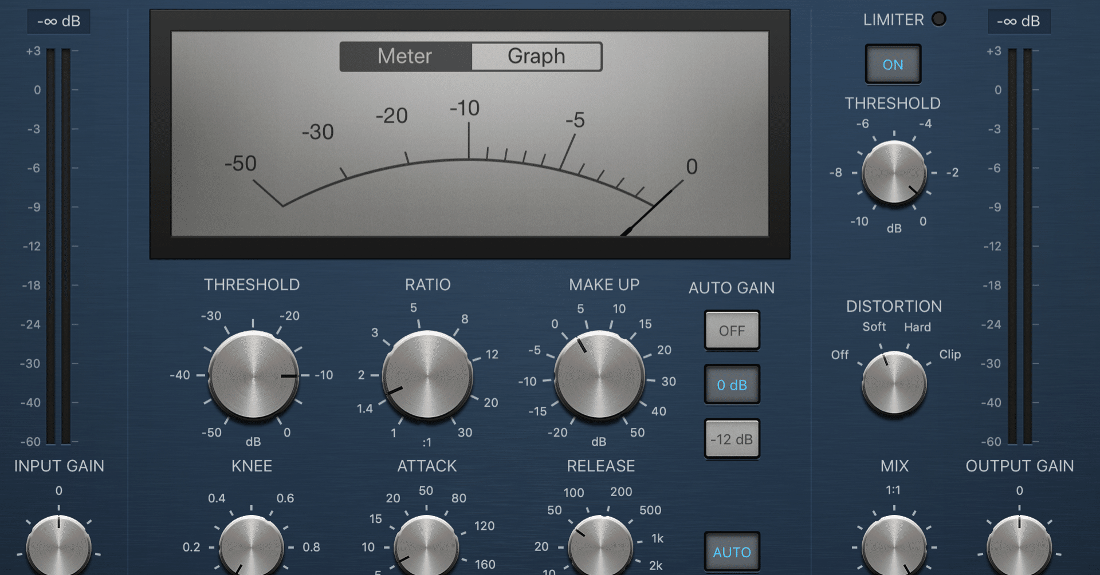Click the compressor Threshold knob
This screenshot has height=575, width=1100.
point(253,375)
